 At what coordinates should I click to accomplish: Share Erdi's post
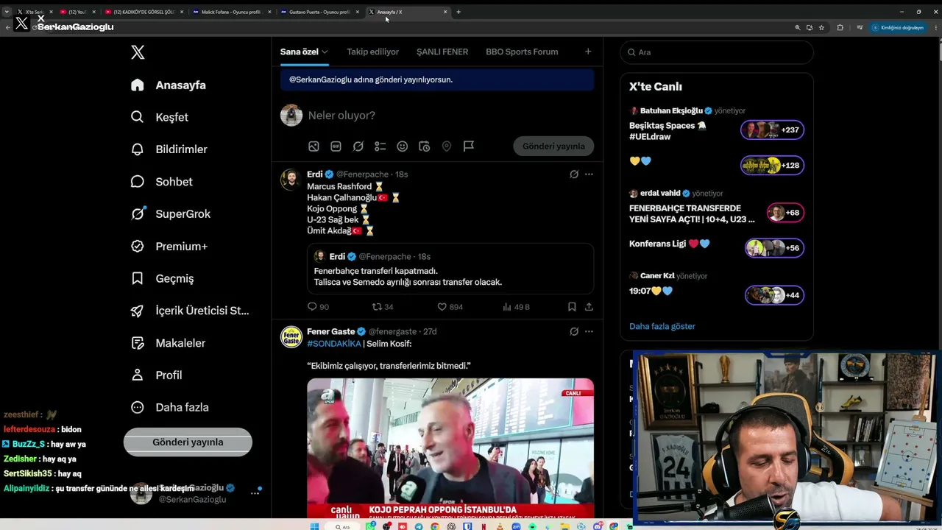pyautogui.click(x=589, y=307)
